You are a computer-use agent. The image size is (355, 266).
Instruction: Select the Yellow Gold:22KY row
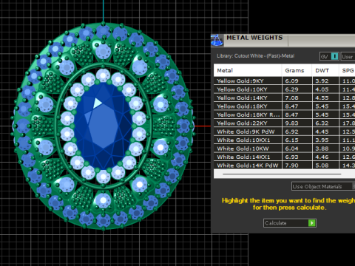[x=285, y=123]
